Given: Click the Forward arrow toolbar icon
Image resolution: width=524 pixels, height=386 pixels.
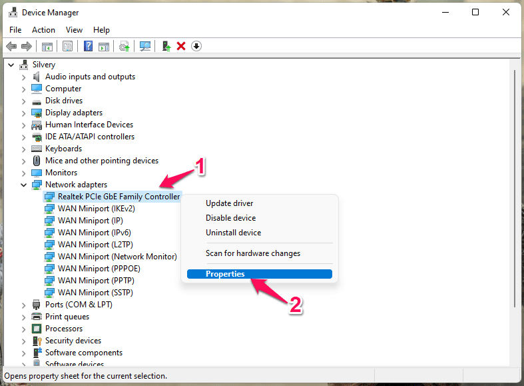Looking at the screenshot, I should coord(27,46).
